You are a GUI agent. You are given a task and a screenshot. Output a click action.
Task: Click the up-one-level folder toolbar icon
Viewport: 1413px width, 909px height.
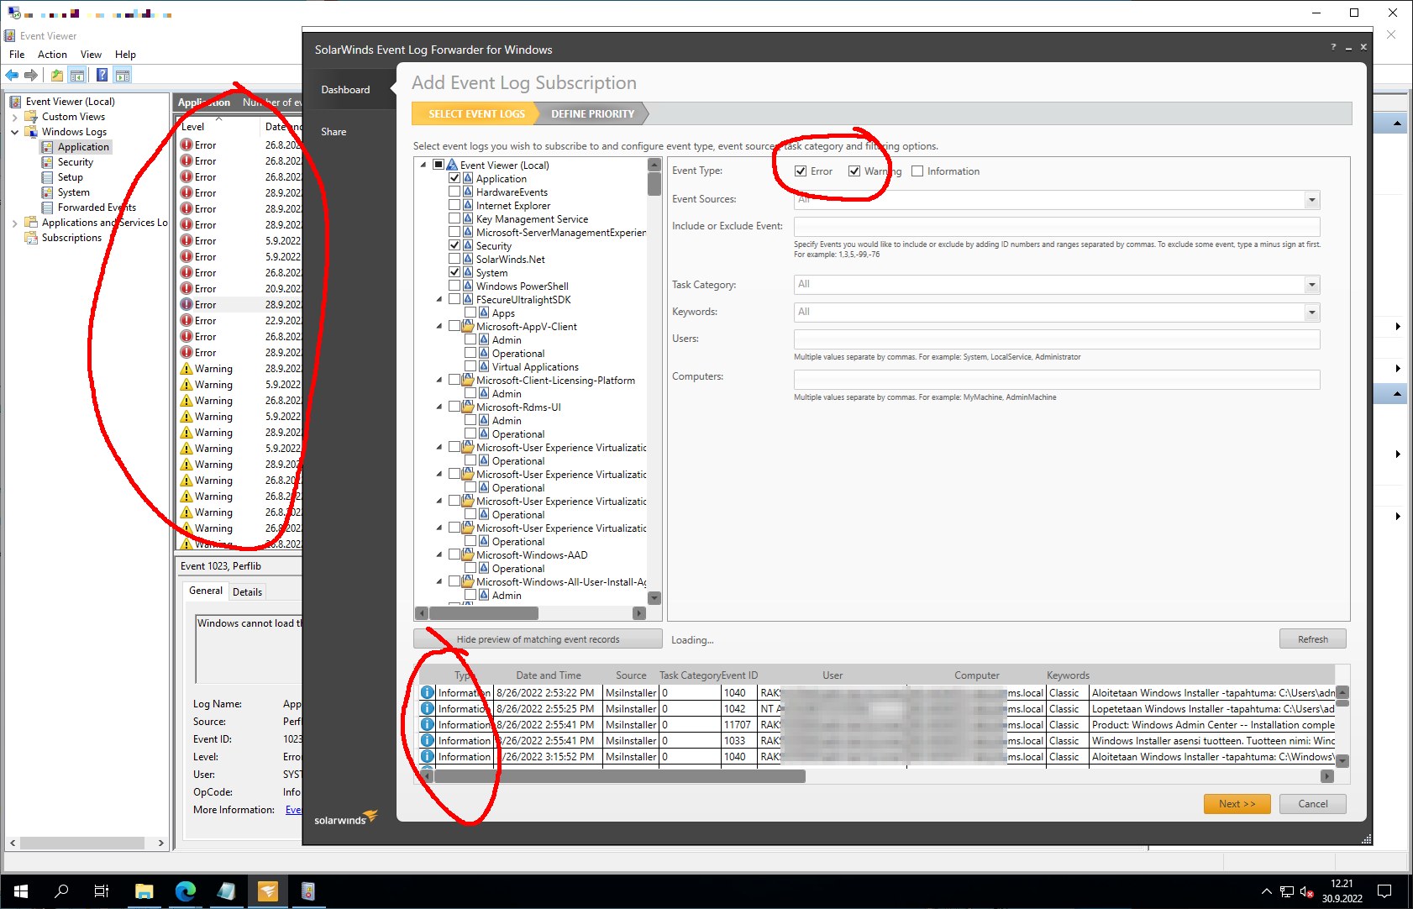pos(56,76)
